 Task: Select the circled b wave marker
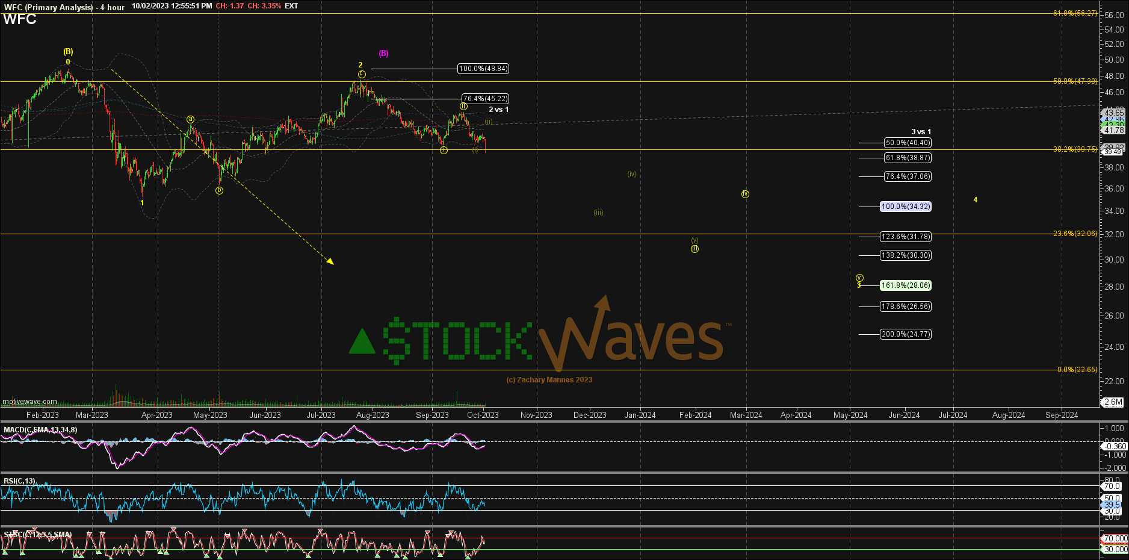coord(219,190)
